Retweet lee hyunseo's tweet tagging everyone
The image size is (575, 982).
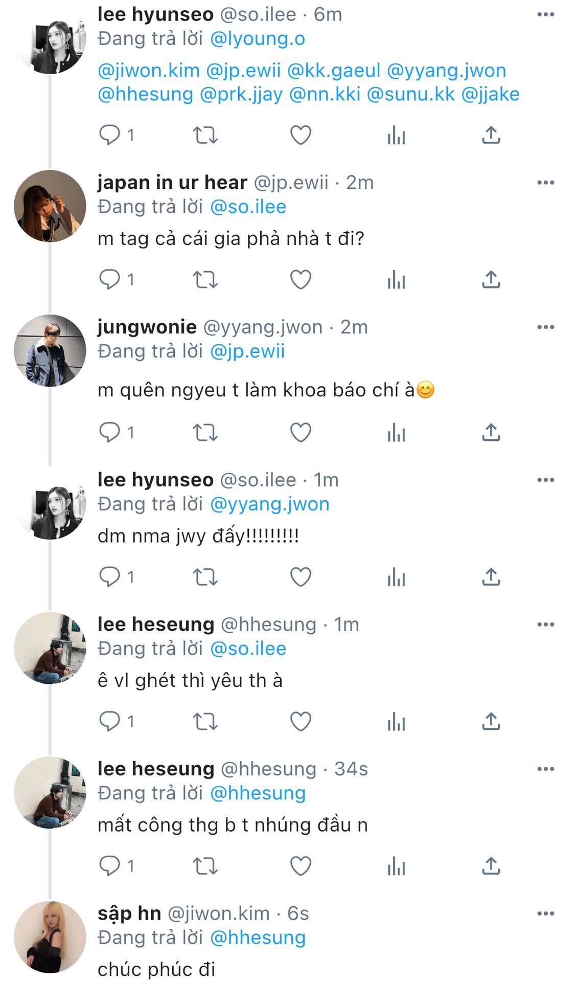pos(205,136)
